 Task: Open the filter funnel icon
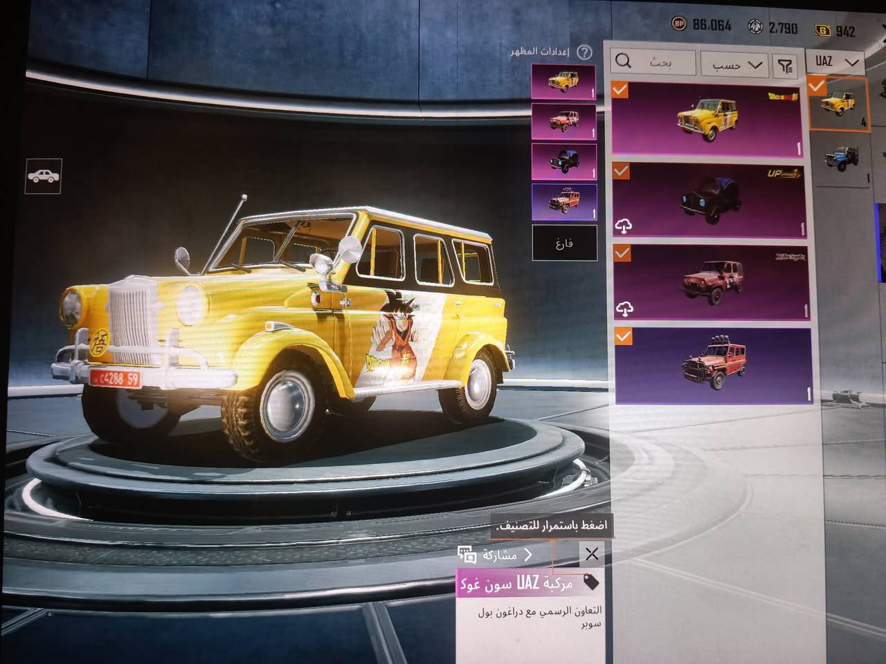tap(785, 66)
